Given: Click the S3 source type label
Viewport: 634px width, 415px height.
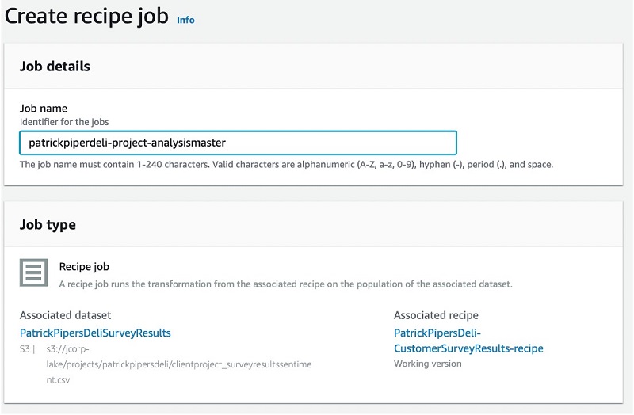Looking at the screenshot, I should click(x=25, y=349).
